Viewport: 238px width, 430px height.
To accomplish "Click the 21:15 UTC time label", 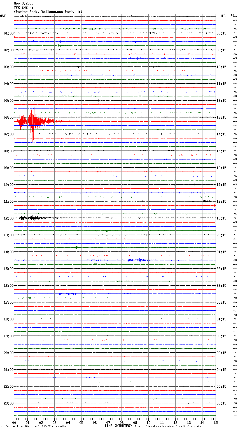I will pyautogui.click(x=221, y=252).
